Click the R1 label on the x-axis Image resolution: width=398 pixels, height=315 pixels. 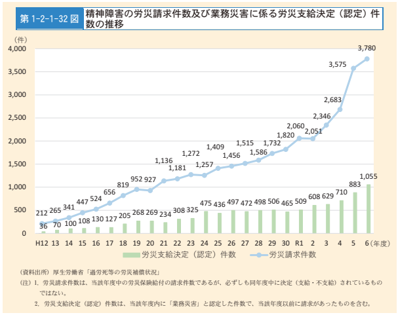click(299, 242)
